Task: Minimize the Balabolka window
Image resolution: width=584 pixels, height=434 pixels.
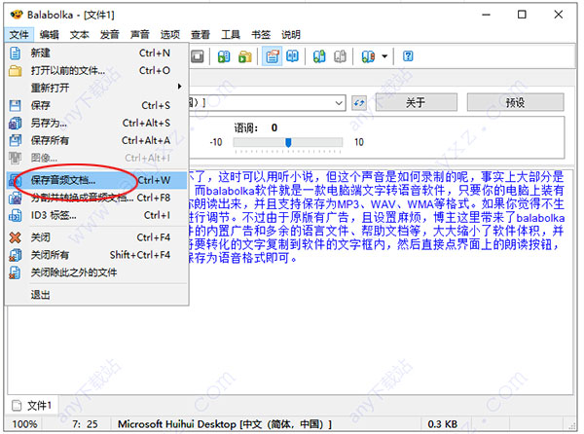Action: (486, 15)
